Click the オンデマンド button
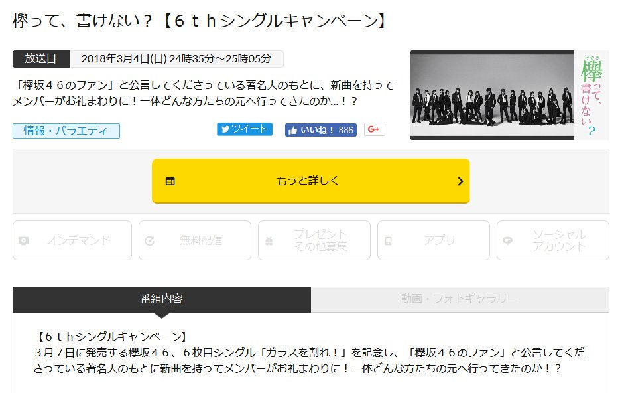This screenshot has height=393, width=622. [72, 240]
